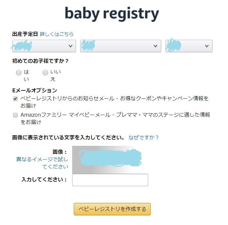Open the 詳しくはこちら link
This screenshot has height=225, width=228.
(57, 34)
